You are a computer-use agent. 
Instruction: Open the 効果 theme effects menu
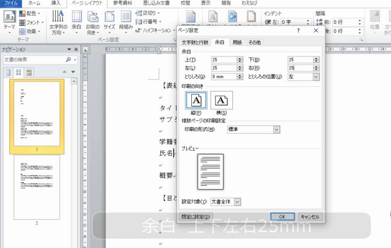(x=30, y=32)
